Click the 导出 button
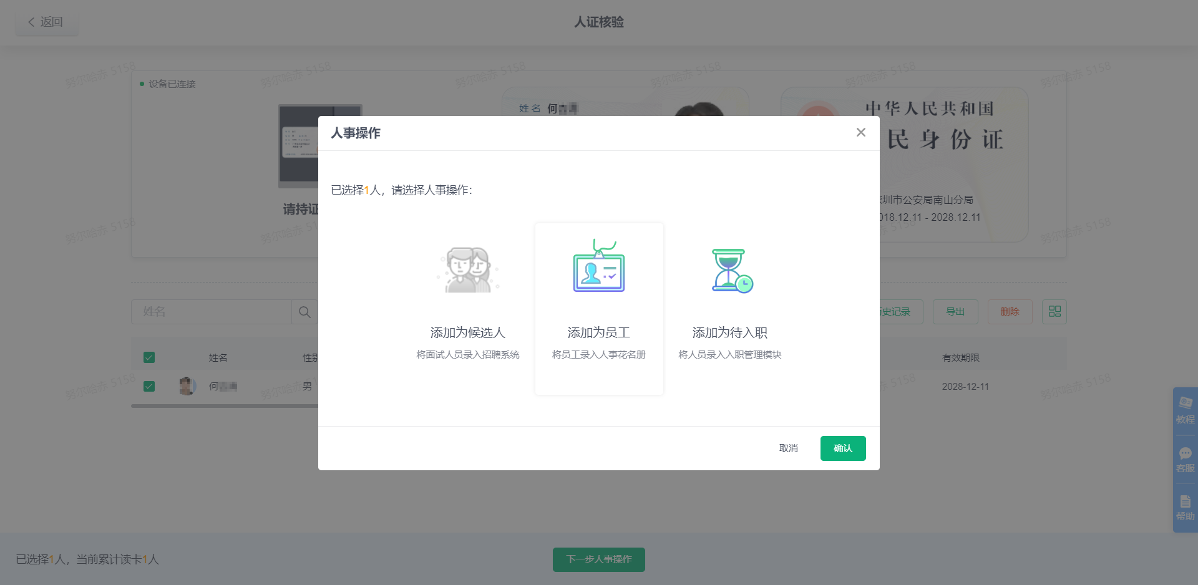 (x=955, y=311)
